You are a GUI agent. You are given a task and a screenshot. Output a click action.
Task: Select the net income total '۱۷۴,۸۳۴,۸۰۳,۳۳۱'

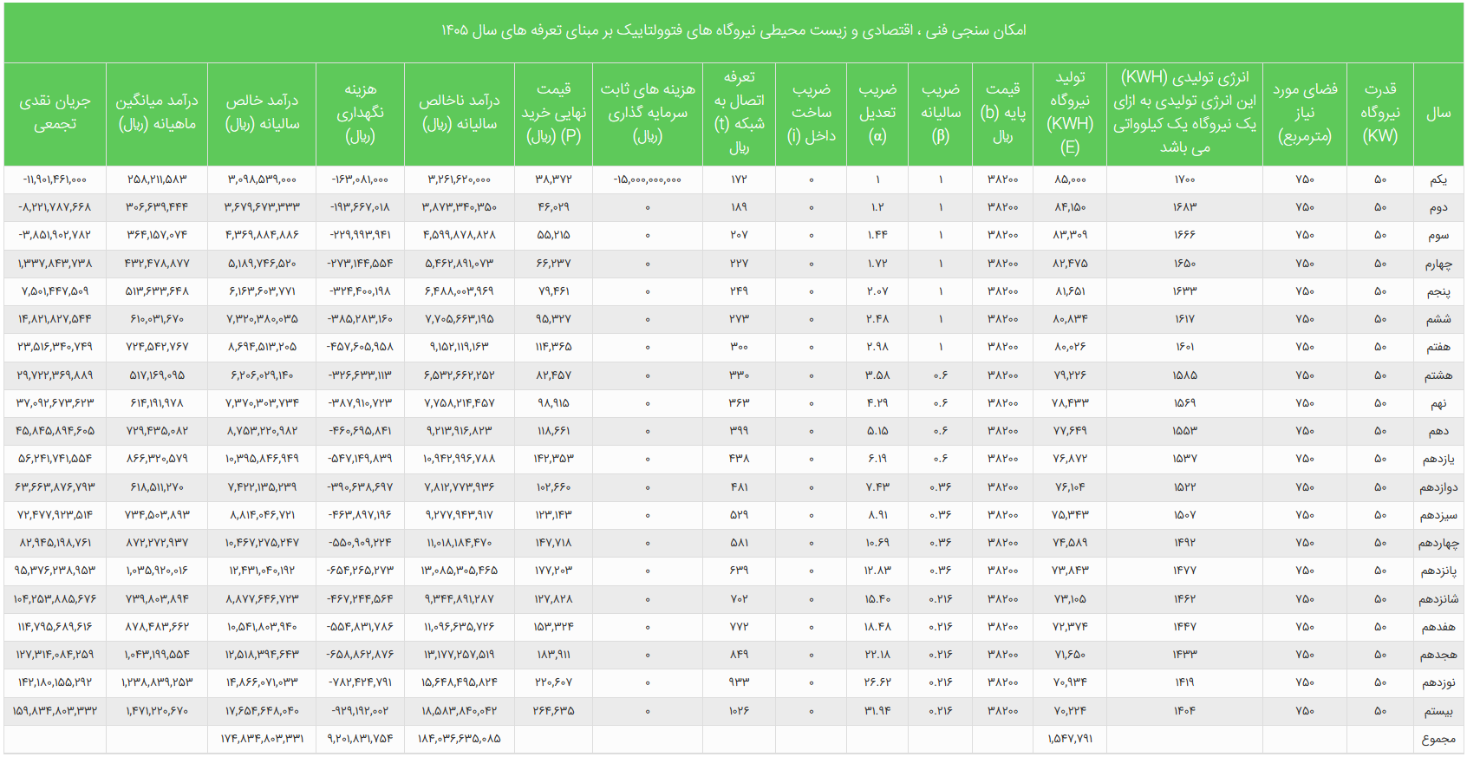pyautogui.click(x=262, y=739)
